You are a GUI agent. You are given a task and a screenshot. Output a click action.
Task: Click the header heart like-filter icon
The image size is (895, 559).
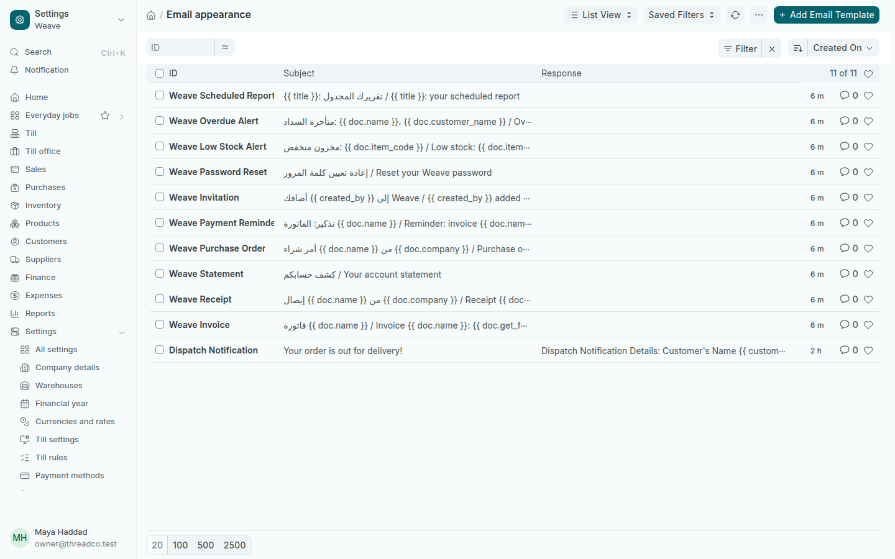coord(868,74)
